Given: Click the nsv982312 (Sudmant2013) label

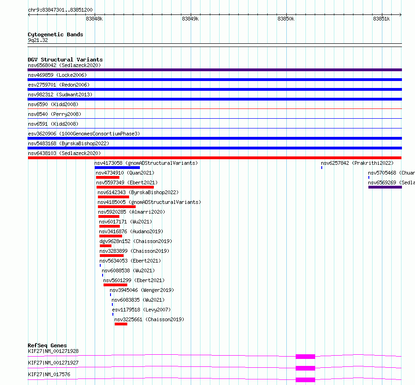Looking at the screenshot, I should pos(60,95).
